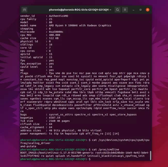
Task: Close the terminal with the orange button
Action: [148, 10]
